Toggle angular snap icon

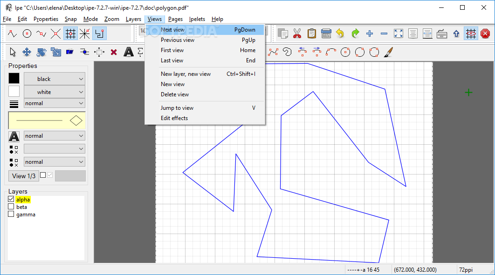pos(85,34)
